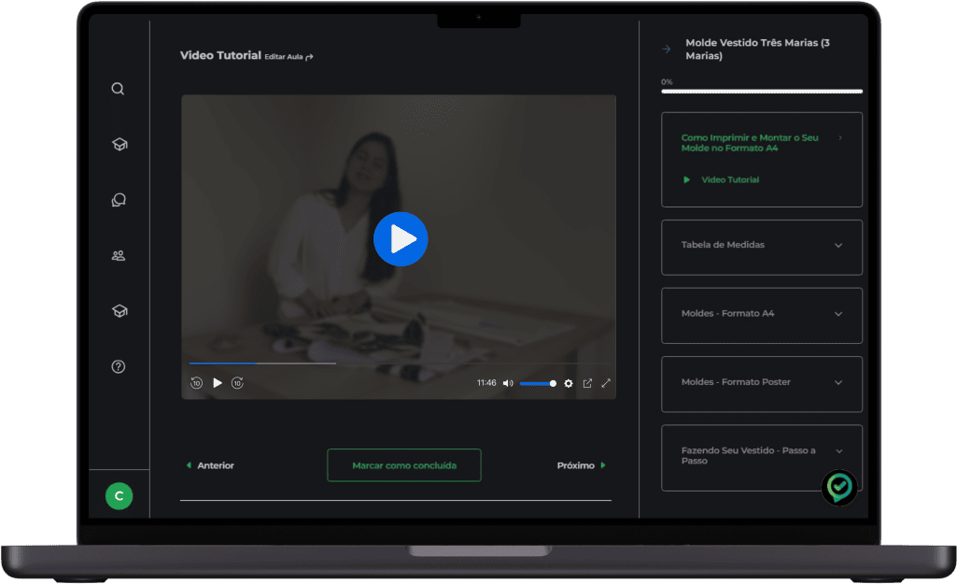
Task: Click the green play icon beside Video Tutorial lesson
Action: [x=686, y=179]
